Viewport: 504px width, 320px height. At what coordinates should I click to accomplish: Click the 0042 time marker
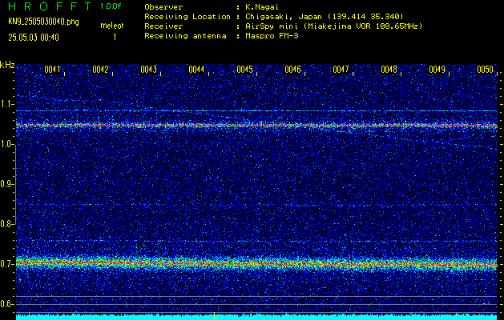pos(100,70)
